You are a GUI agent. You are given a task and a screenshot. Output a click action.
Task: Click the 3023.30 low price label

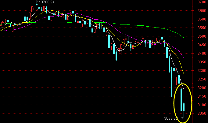click(171, 118)
